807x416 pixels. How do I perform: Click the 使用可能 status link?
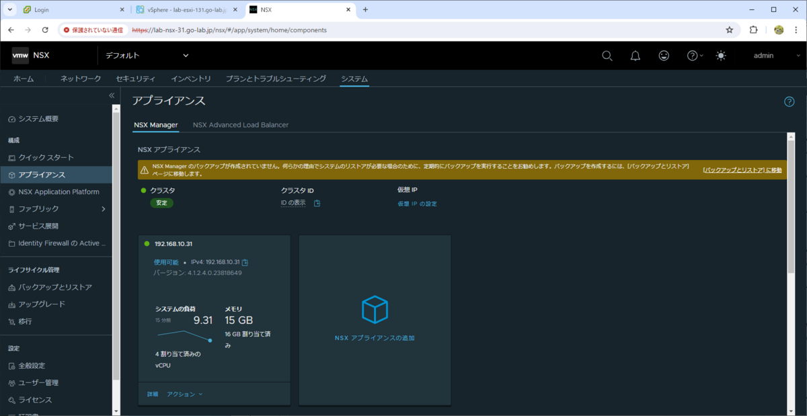pos(166,262)
